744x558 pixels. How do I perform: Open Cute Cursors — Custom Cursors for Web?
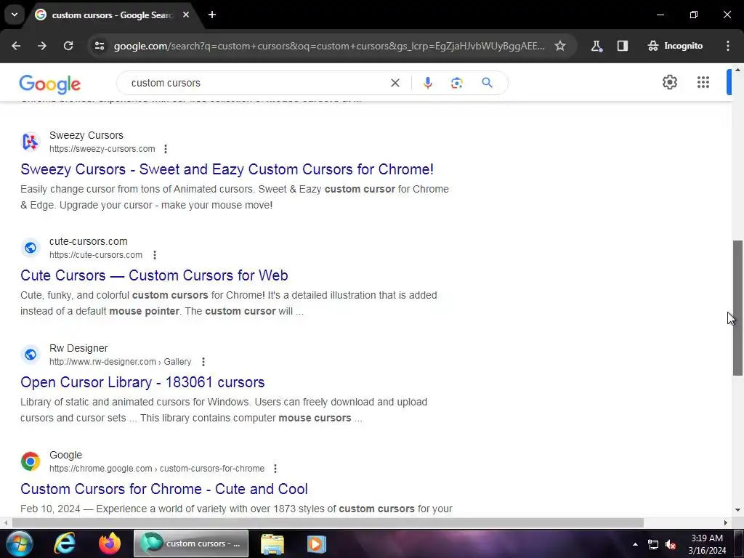[x=154, y=275]
